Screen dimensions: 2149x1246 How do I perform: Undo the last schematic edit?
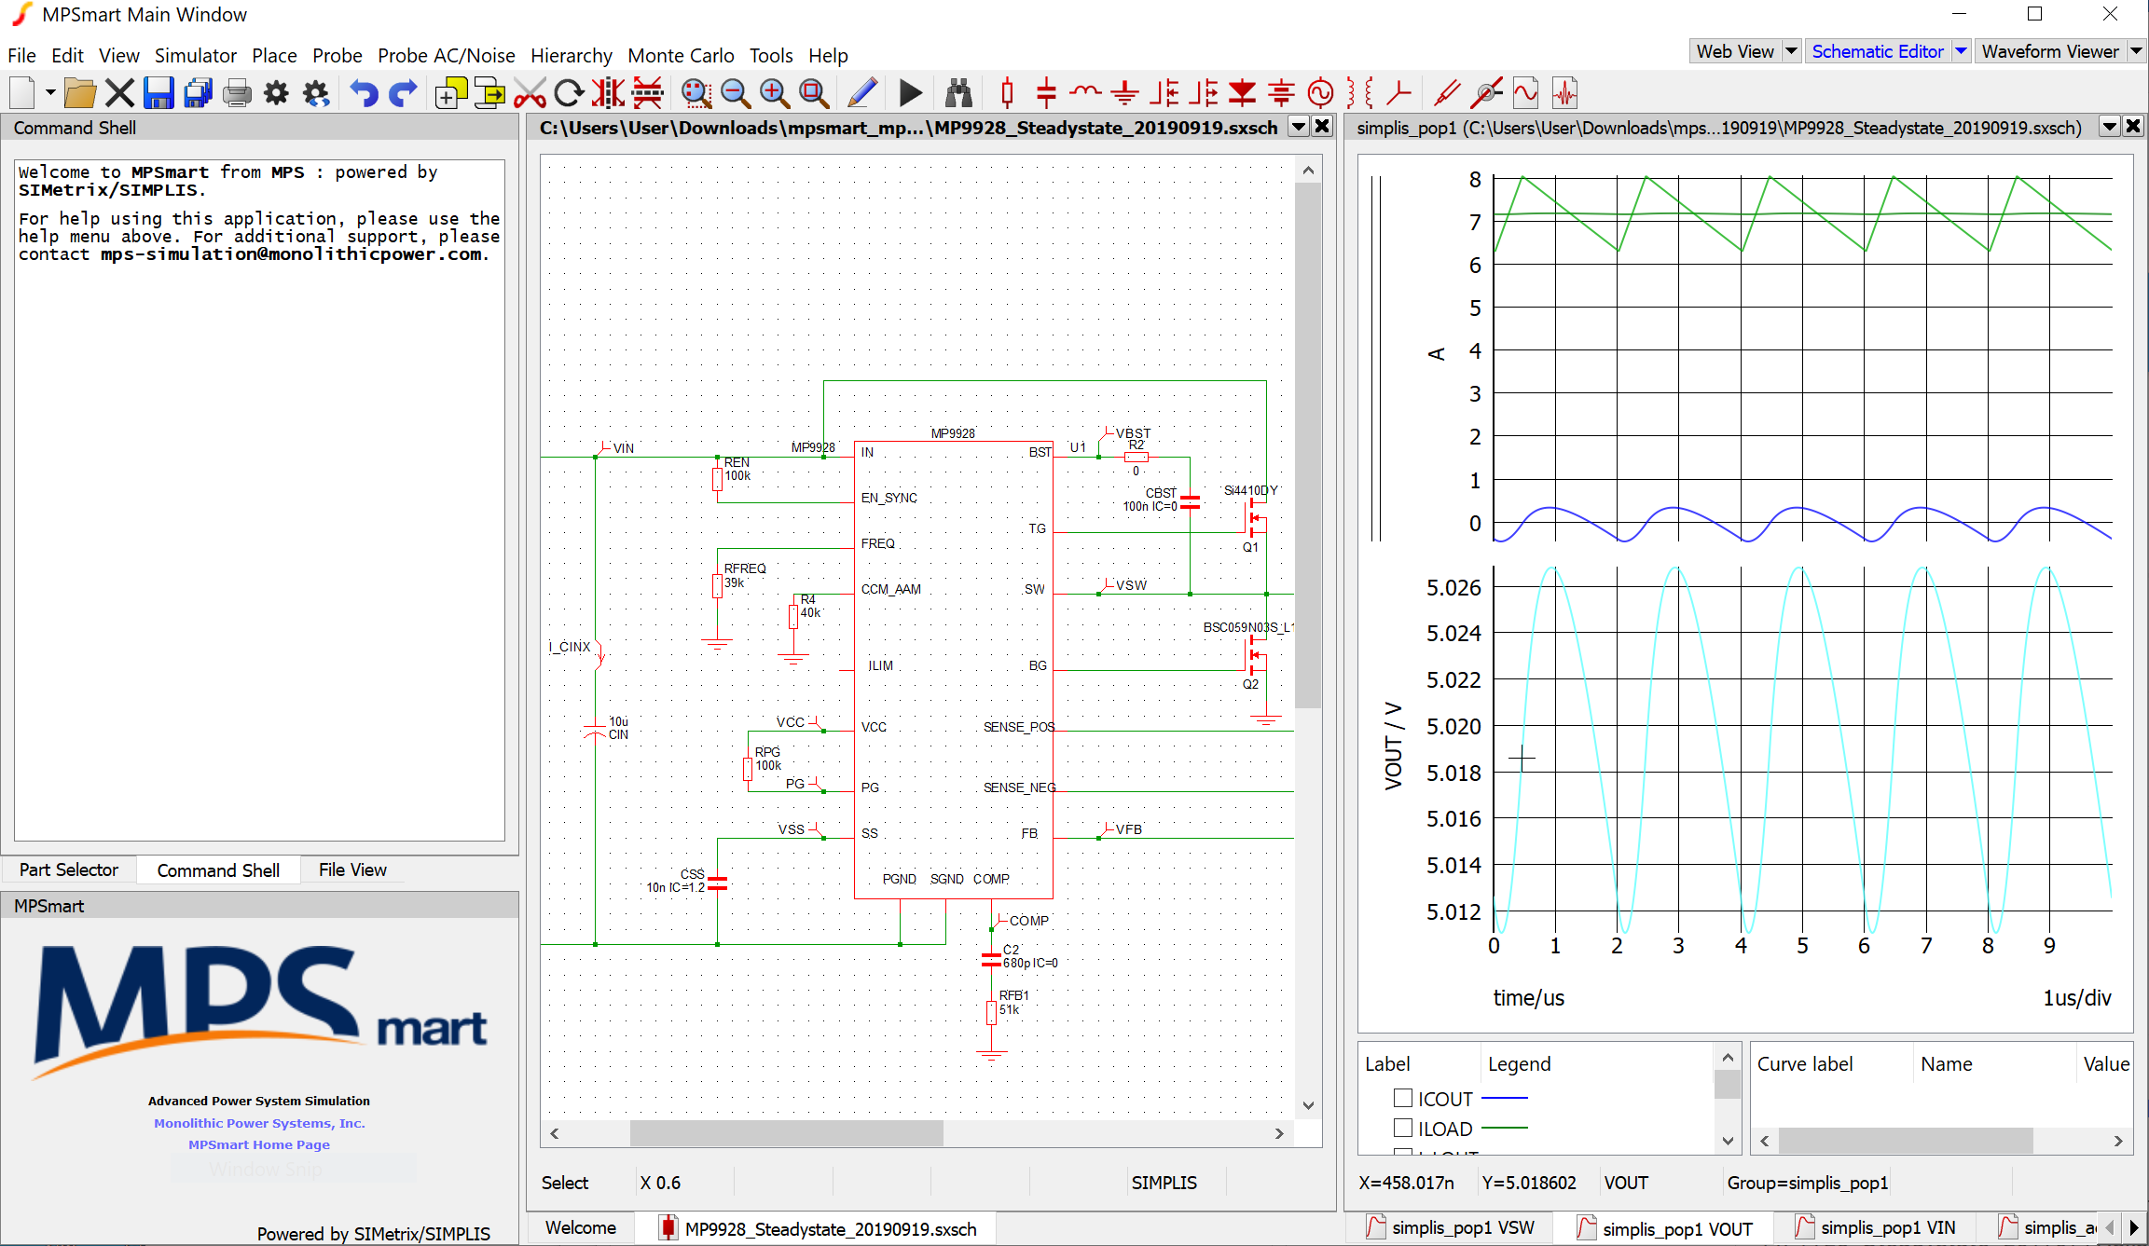coord(364,93)
